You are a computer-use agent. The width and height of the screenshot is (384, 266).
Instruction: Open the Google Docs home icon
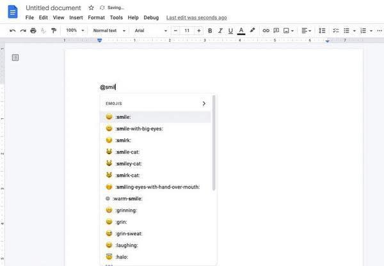pyautogui.click(x=12, y=12)
